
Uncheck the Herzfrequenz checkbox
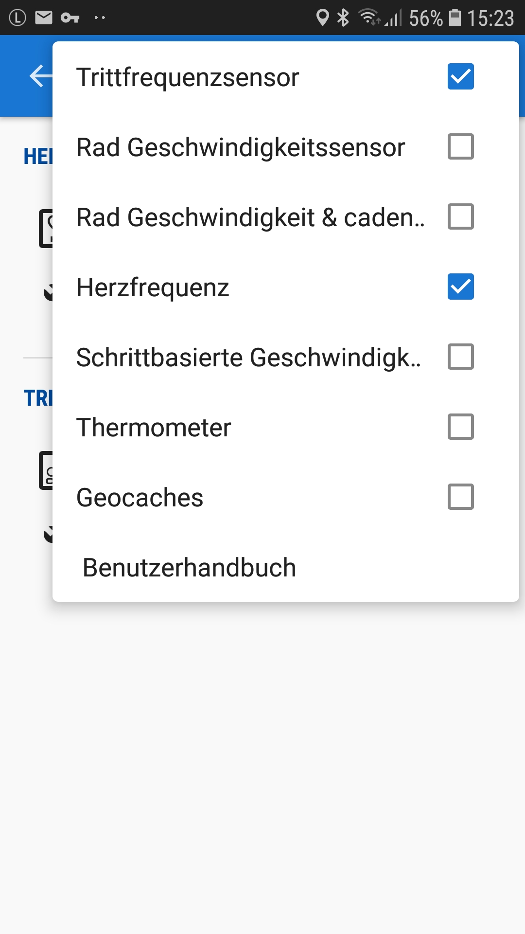coord(460,287)
